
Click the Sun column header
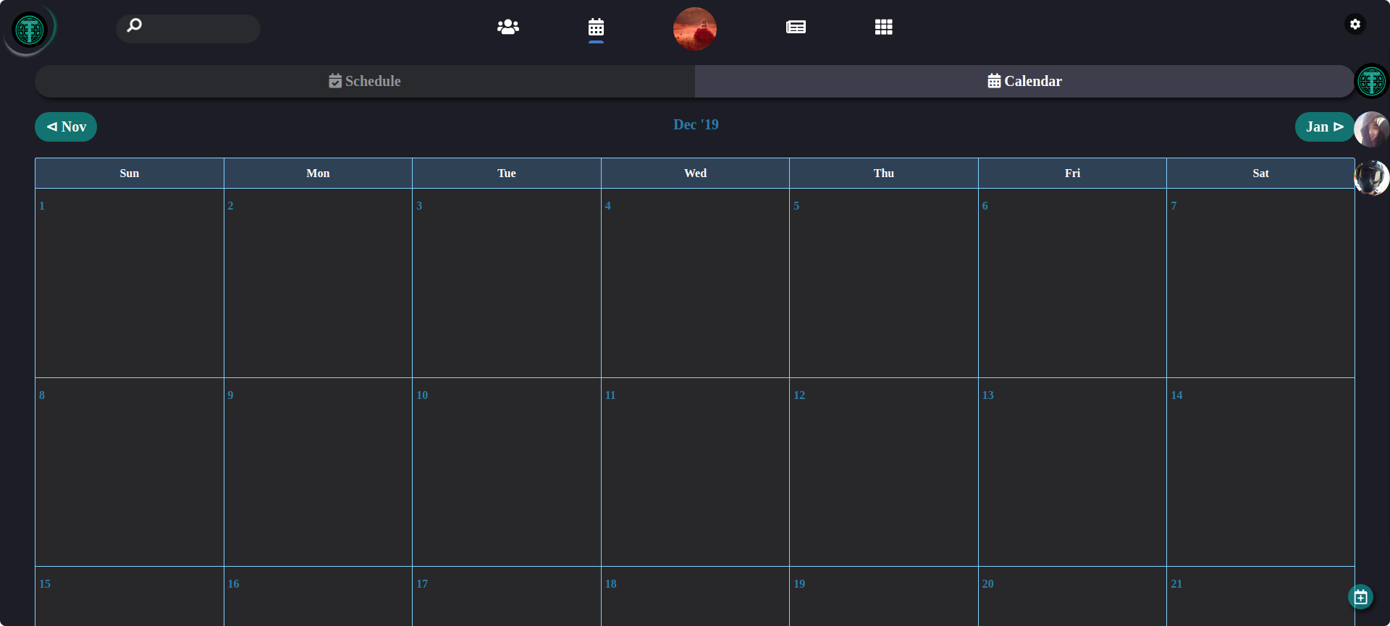tap(130, 173)
